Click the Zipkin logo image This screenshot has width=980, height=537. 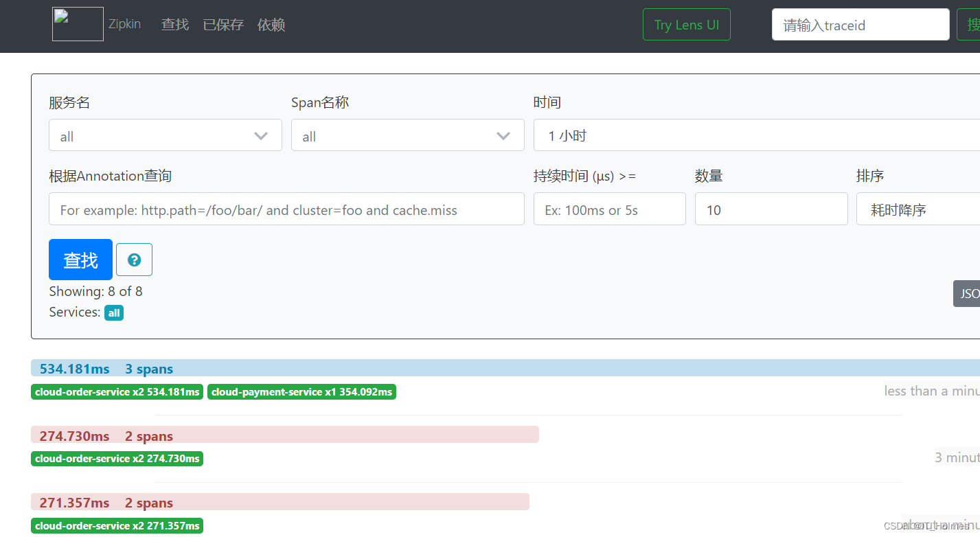[78, 24]
